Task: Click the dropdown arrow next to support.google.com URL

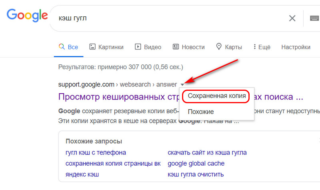Action: click(x=182, y=84)
